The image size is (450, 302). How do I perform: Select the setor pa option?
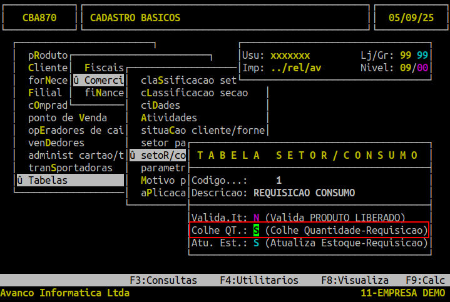pyautogui.click(x=163, y=143)
